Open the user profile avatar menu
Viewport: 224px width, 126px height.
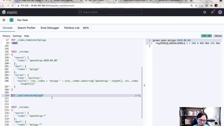[220, 12]
